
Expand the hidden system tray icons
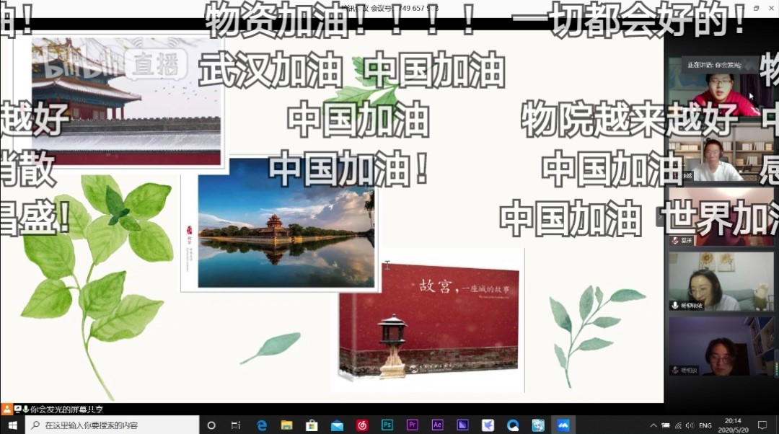point(653,425)
